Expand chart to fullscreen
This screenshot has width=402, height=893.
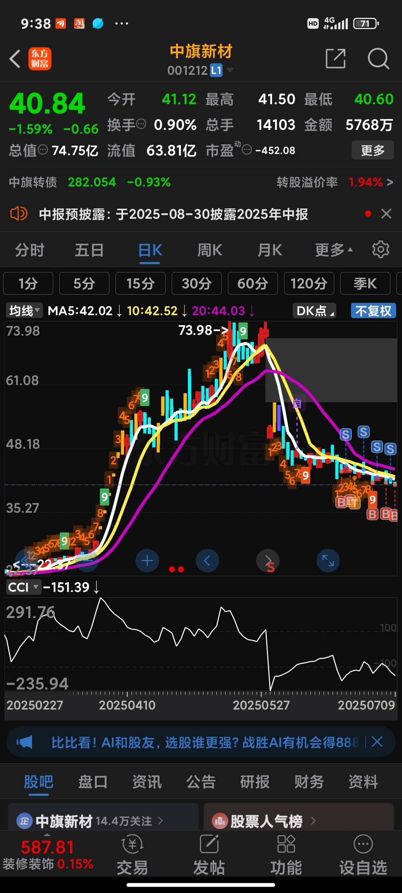(328, 561)
